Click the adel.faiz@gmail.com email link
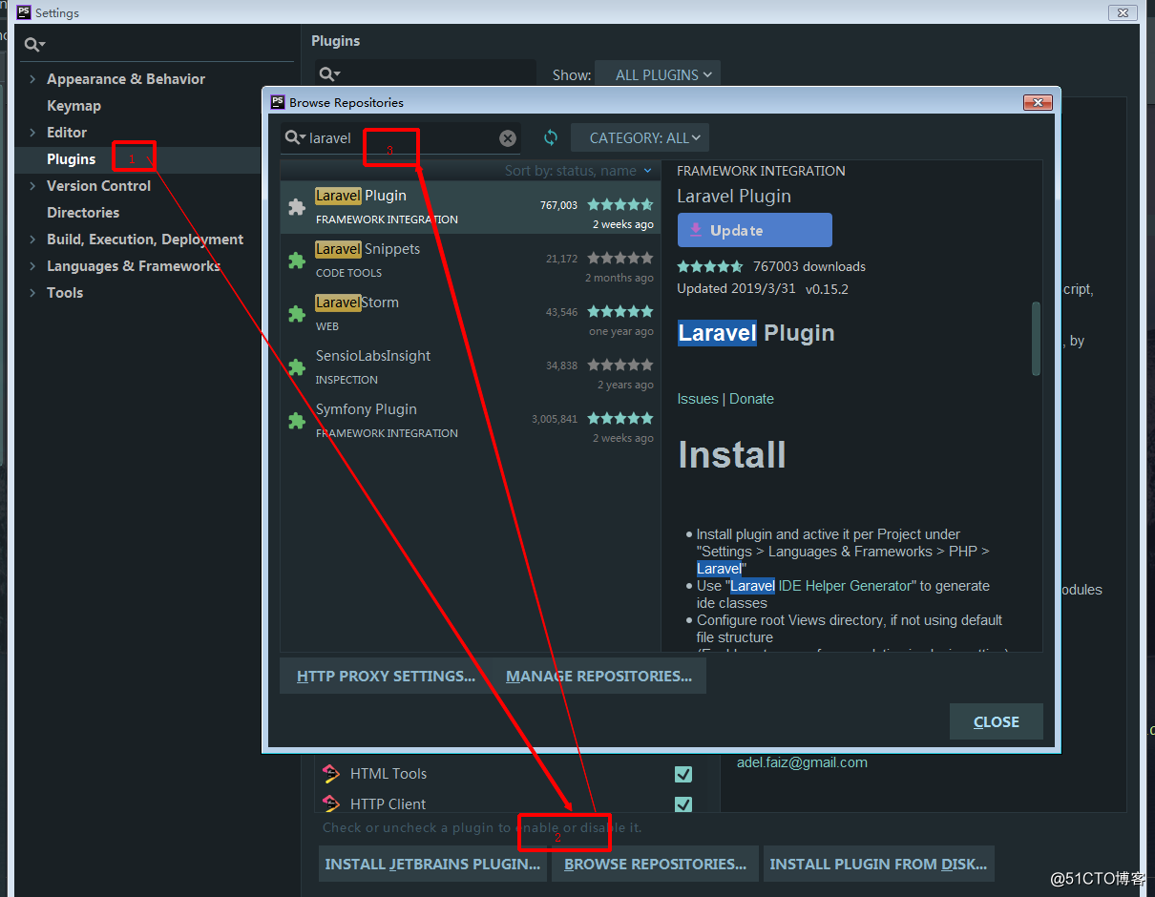The image size is (1155, 897). pyautogui.click(x=802, y=762)
